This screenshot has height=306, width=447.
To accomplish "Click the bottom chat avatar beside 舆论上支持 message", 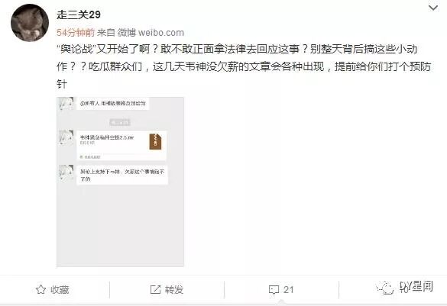I will [x=66, y=173].
